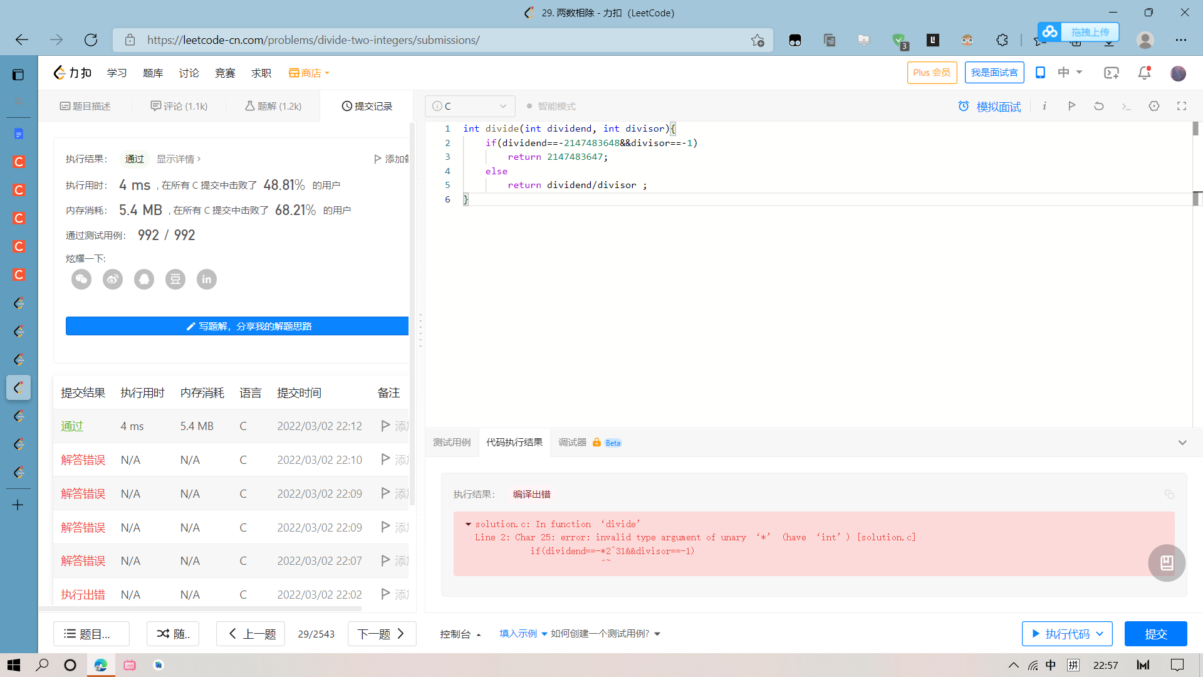Open 填入示例 dropdown

tap(523, 634)
